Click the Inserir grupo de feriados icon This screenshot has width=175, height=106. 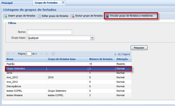pyautogui.click(x=5, y=16)
